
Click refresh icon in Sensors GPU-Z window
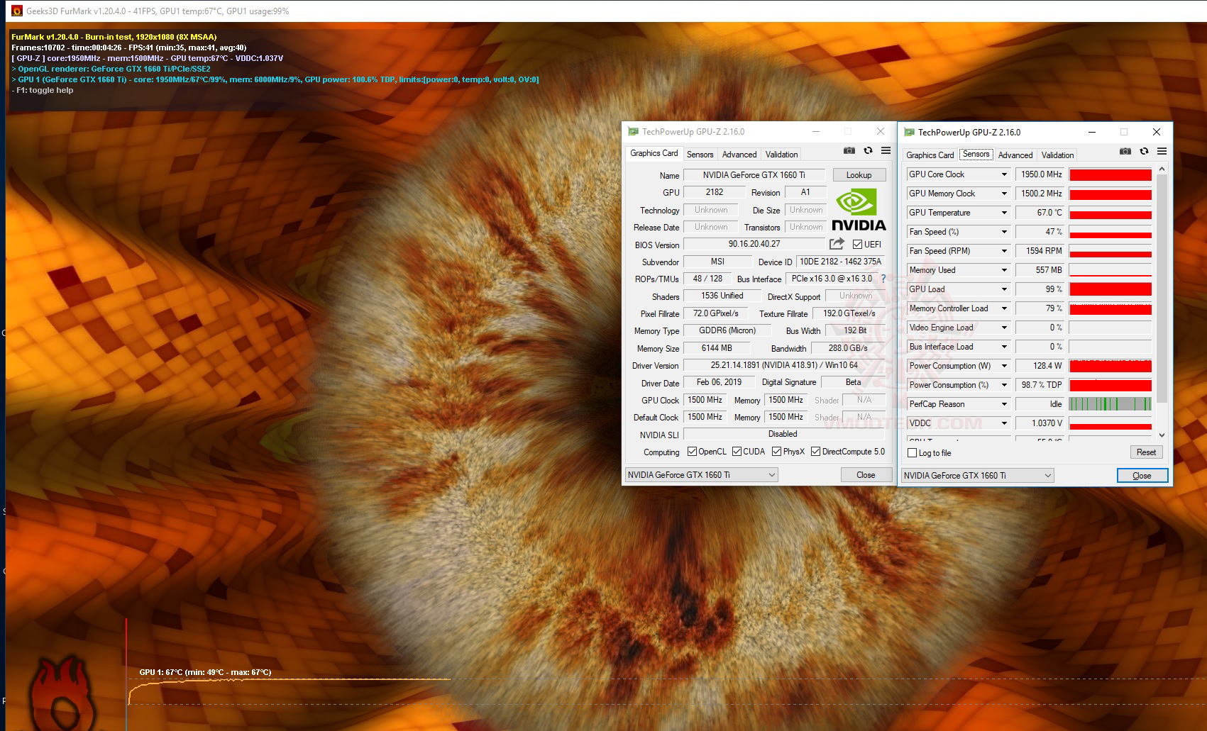point(1144,151)
